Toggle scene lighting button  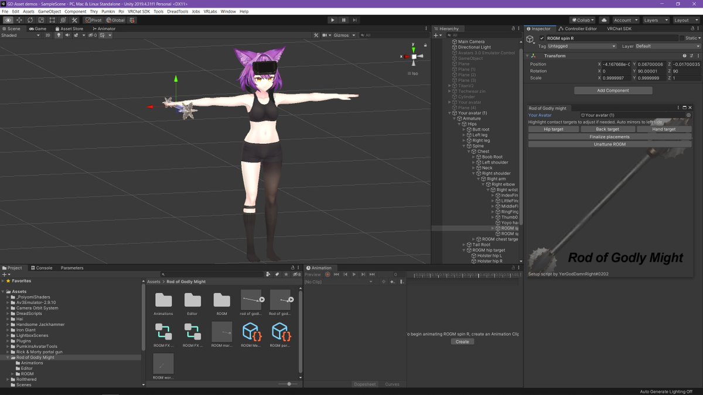(59, 35)
